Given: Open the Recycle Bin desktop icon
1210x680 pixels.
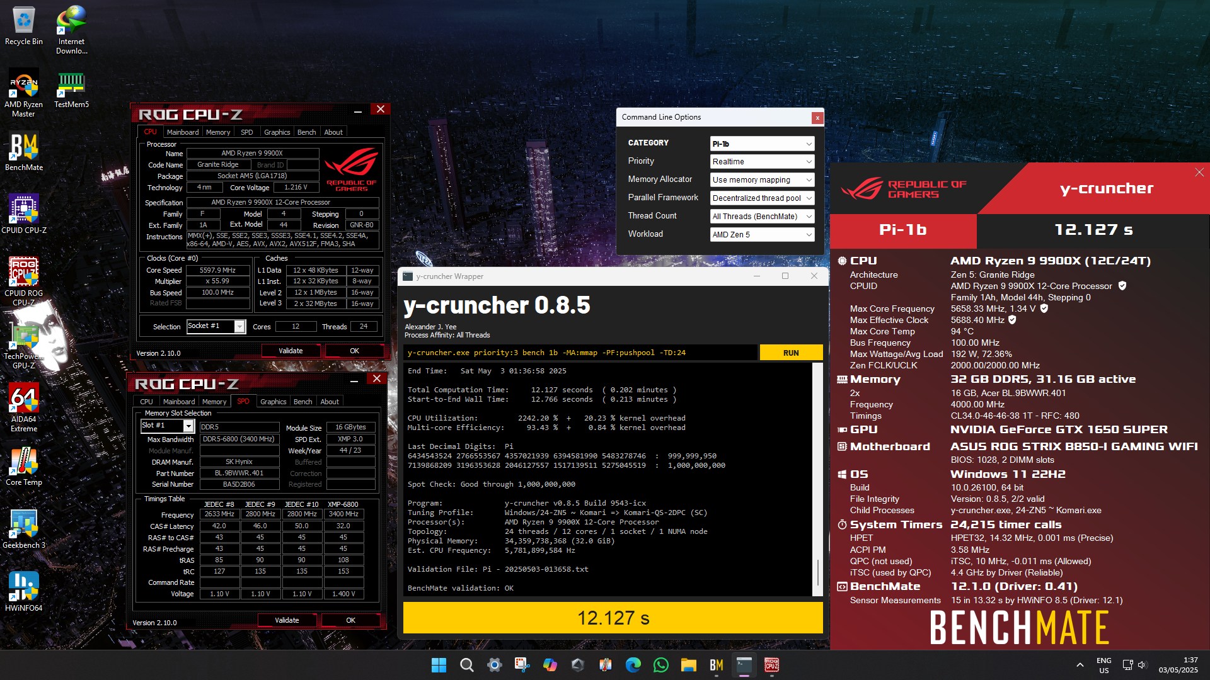Looking at the screenshot, I should 24,25.
